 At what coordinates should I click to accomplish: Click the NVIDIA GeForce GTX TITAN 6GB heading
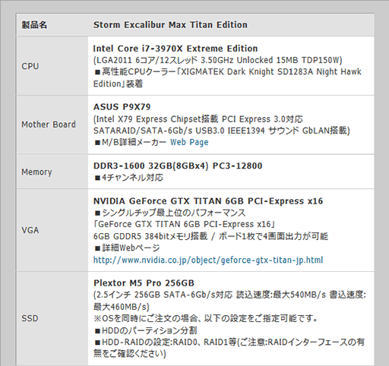coord(208,201)
